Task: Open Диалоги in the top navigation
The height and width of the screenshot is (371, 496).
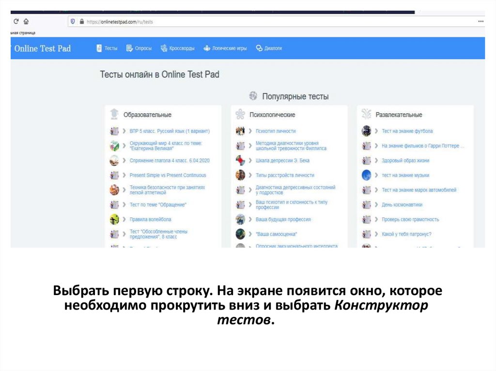Action: (x=273, y=48)
